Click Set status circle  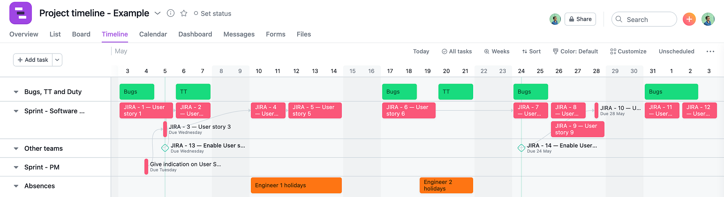[196, 13]
